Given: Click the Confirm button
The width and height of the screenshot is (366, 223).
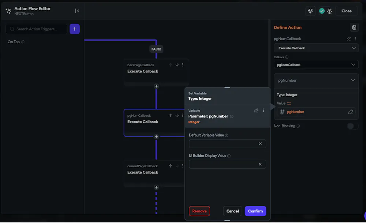Looking at the screenshot, I should point(255,211).
